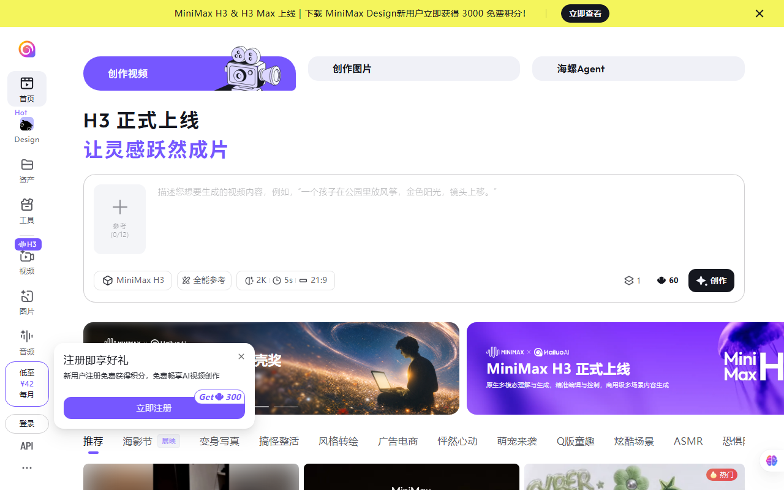Click the floating assistant icon at right edge
The image size is (784, 490).
[771, 460]
